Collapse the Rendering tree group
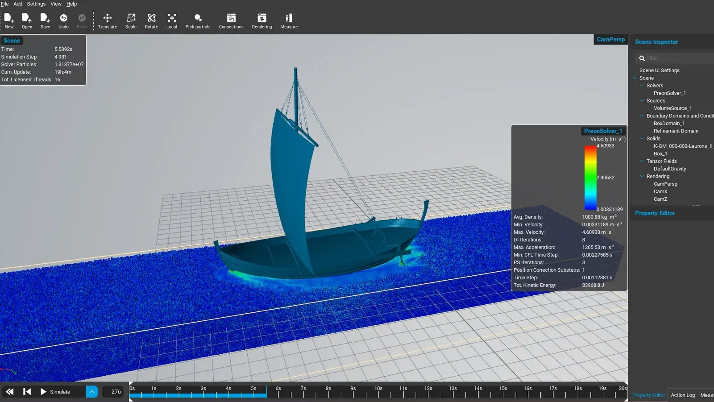714x402 pixels. tap(642, 176)
